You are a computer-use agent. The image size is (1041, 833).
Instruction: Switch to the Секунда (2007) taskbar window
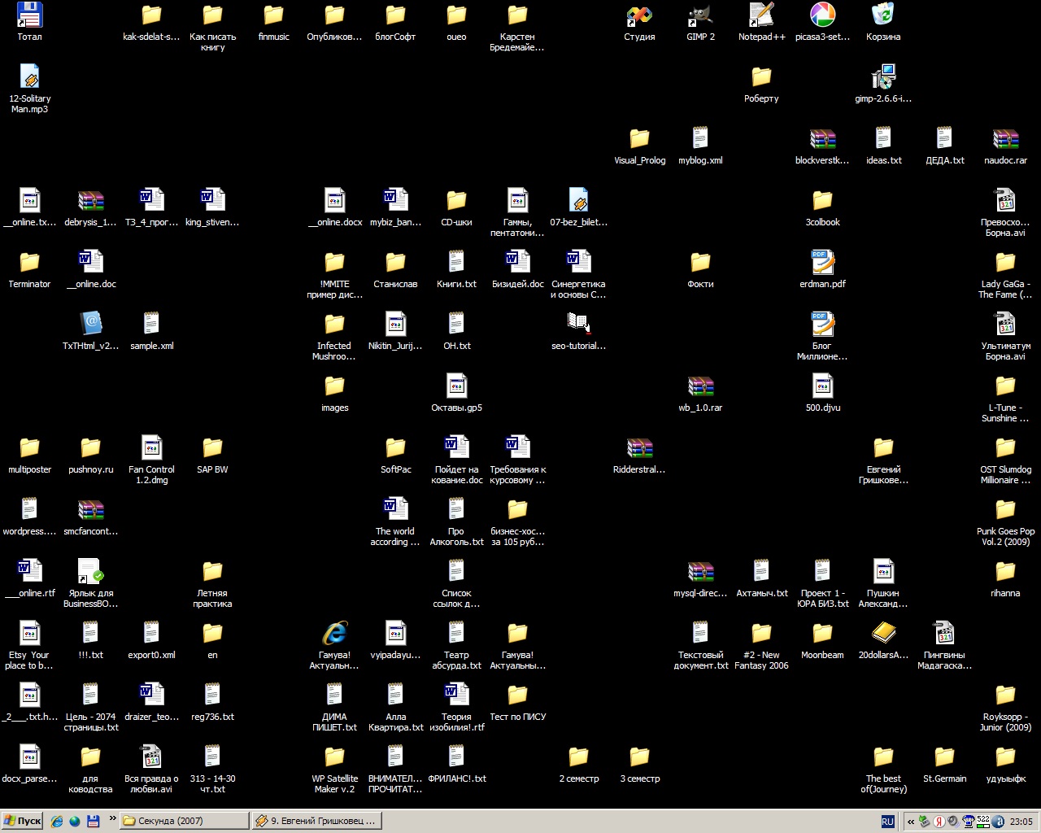[184, 821]
